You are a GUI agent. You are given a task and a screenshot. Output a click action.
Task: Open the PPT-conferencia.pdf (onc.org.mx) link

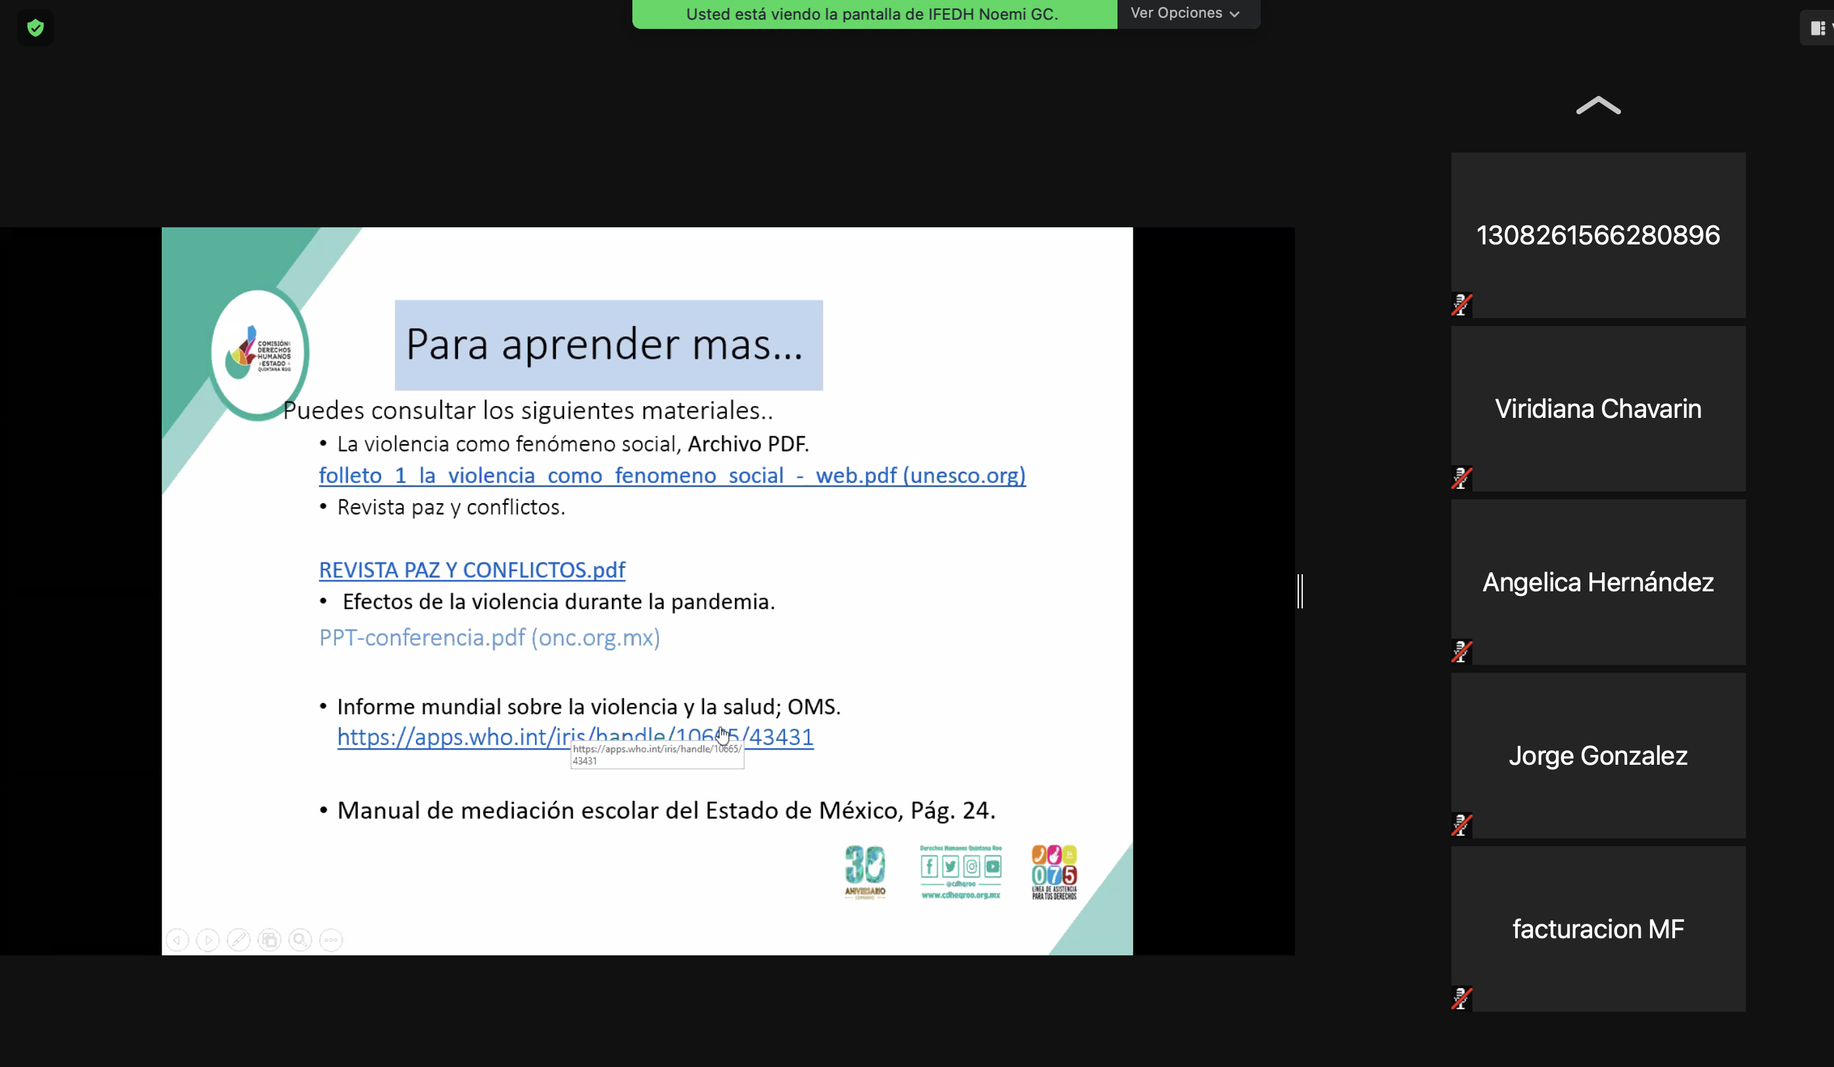pyautogui.click(x=489, y=637)
